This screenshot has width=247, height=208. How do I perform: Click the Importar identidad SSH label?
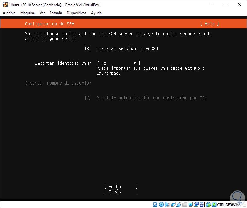coord(63,63)
